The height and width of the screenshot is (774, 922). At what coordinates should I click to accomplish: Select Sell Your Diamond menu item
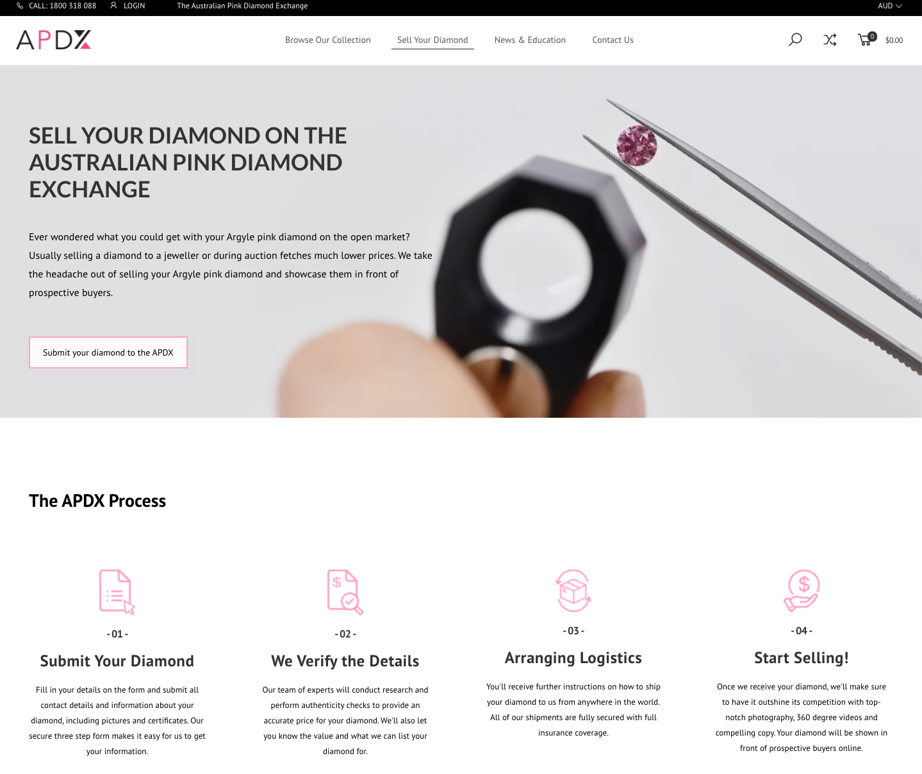(432, 40)
